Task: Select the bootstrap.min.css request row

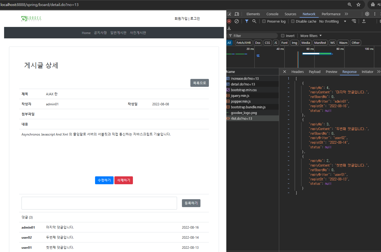Action: 252,90
